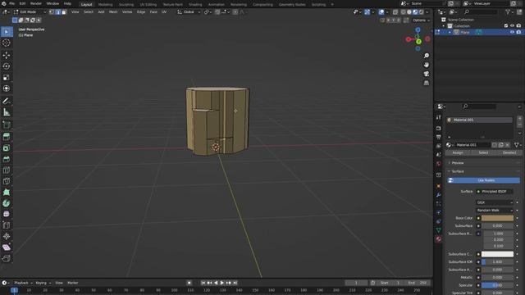Click the material Select button
This screenshot has width=525, height=295.
(483, 152)
